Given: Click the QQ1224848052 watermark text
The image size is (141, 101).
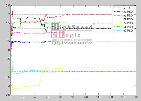Looking at the screenshot, I should 72,43.
